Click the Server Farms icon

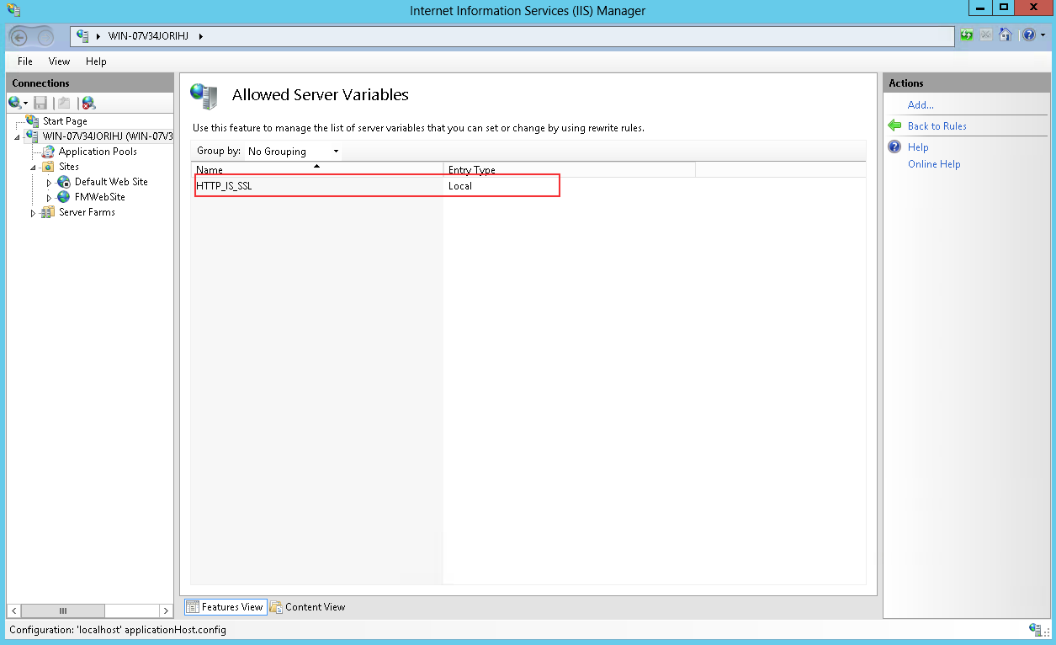click(48, 212)
